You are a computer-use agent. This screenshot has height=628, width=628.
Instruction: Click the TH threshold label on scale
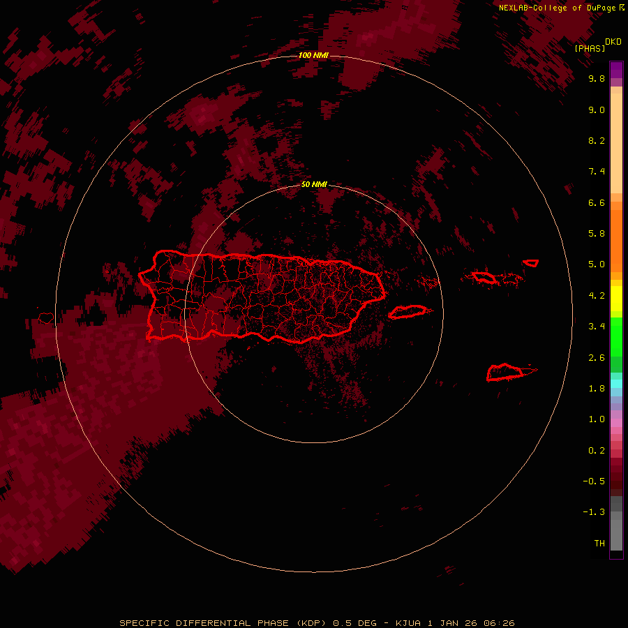[599, 544]
